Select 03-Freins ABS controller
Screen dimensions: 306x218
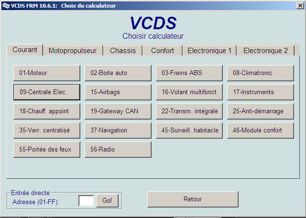tap(189, 73)
